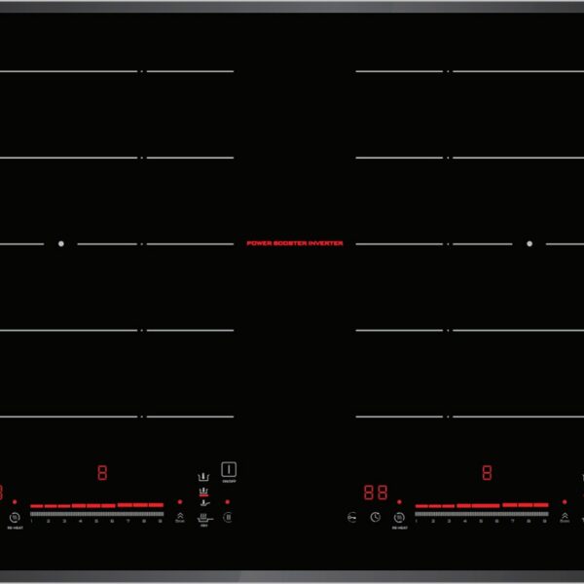Tap the pause icon below ON/OFF
The image size is (584, 584).
227,516
